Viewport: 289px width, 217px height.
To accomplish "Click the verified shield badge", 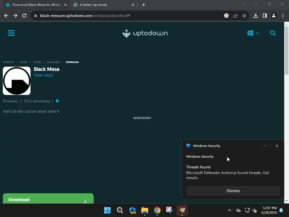I will (57, 101).
